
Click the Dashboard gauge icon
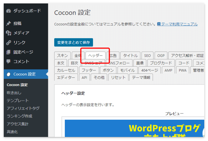(8, 11)
